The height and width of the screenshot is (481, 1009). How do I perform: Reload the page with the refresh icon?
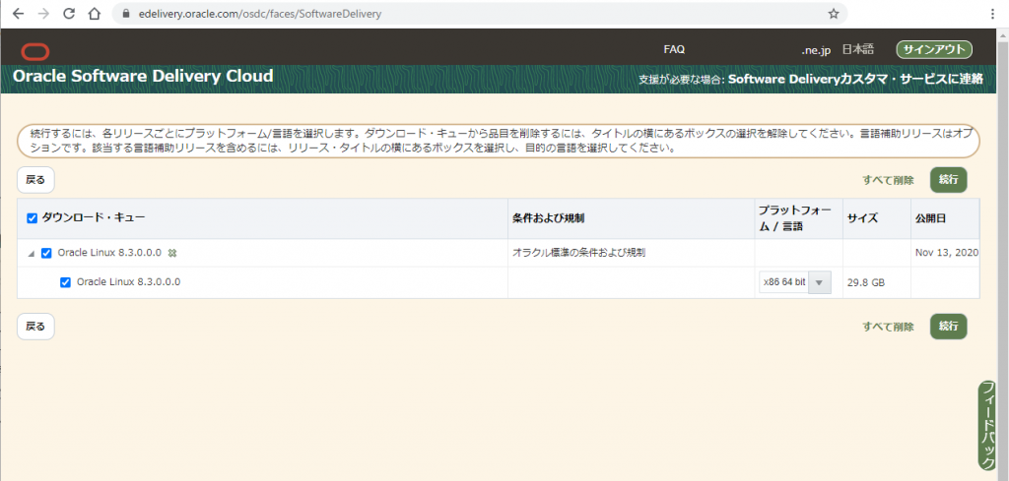69,14
